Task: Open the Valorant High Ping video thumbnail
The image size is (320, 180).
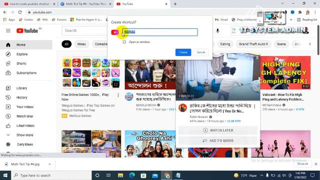Action: [x=285, y=72]
